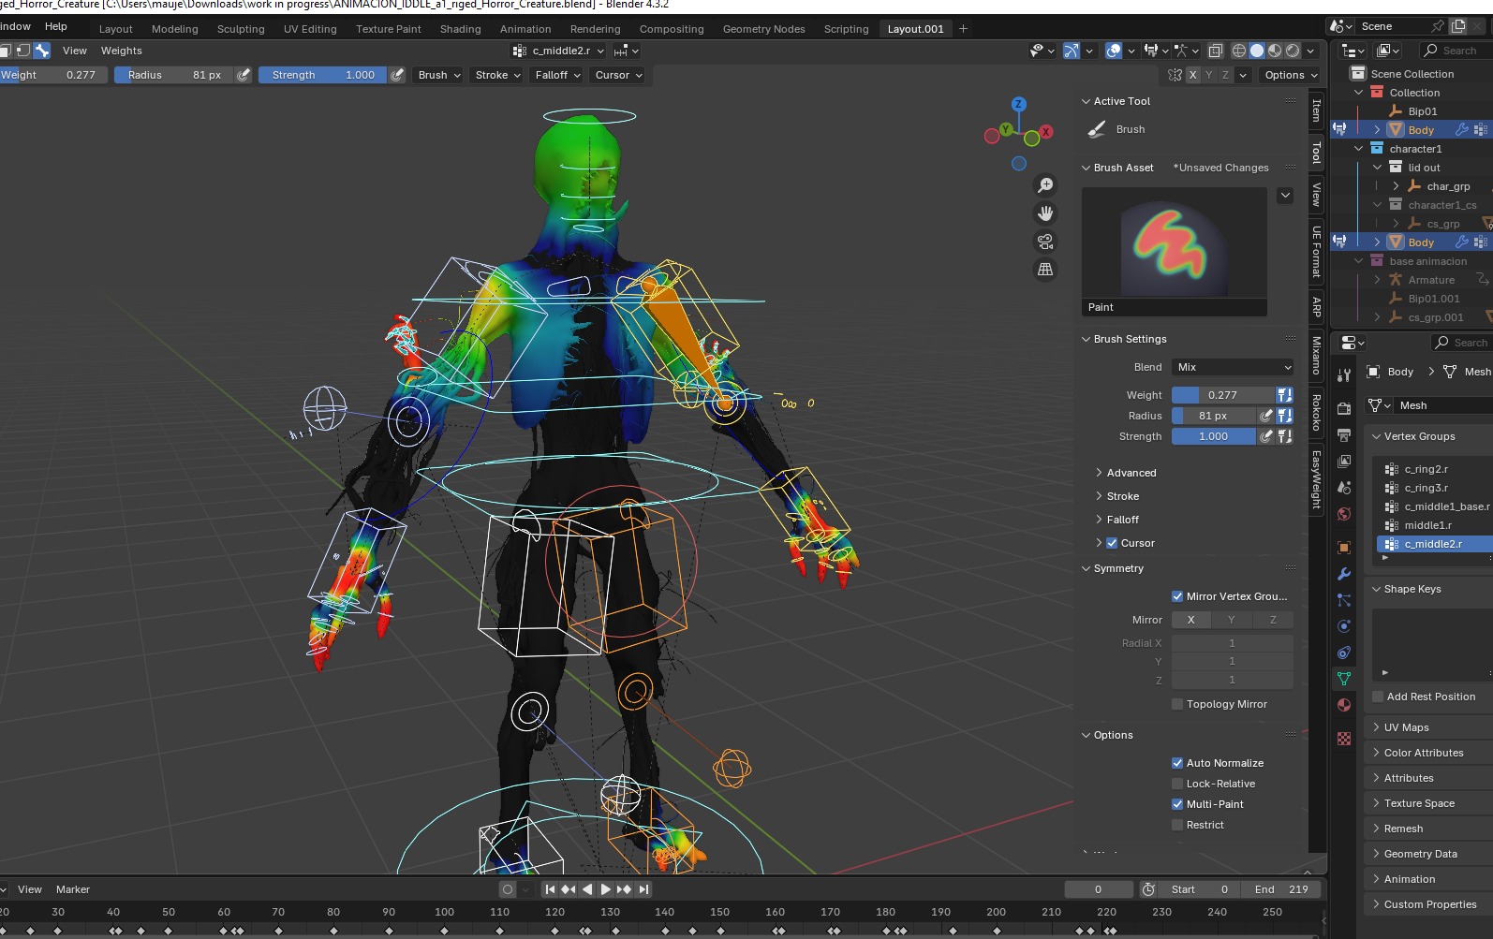This screenshot has width=1493, height=939.
Task: Open the Particles properties tab icon
Action: click(1344, 599)
